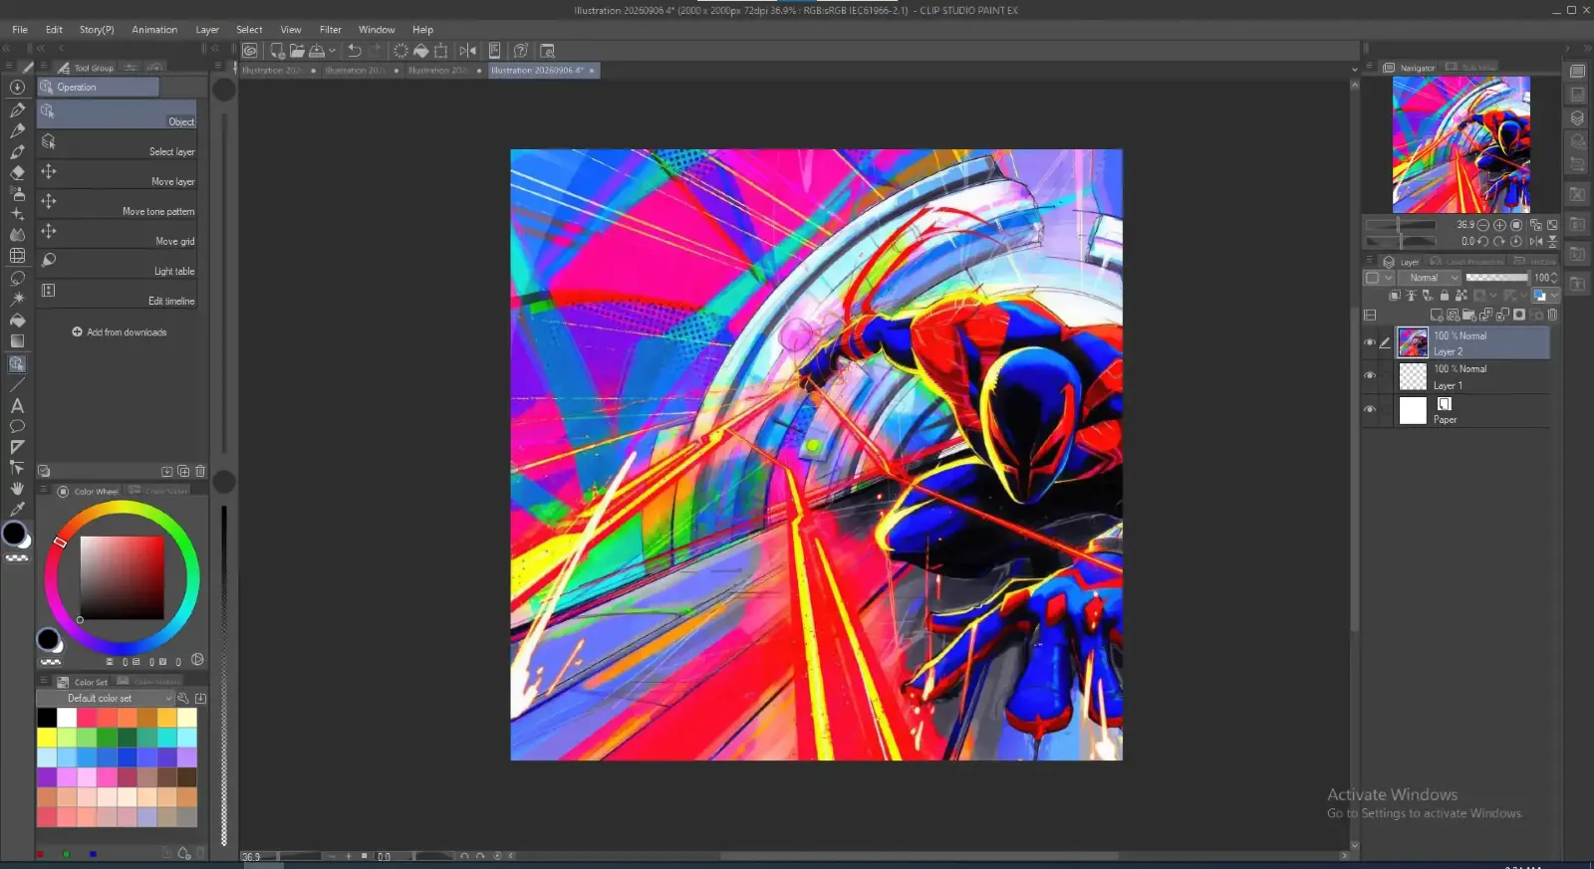
Task: Click Add from downloads
Action: [119, 332]
